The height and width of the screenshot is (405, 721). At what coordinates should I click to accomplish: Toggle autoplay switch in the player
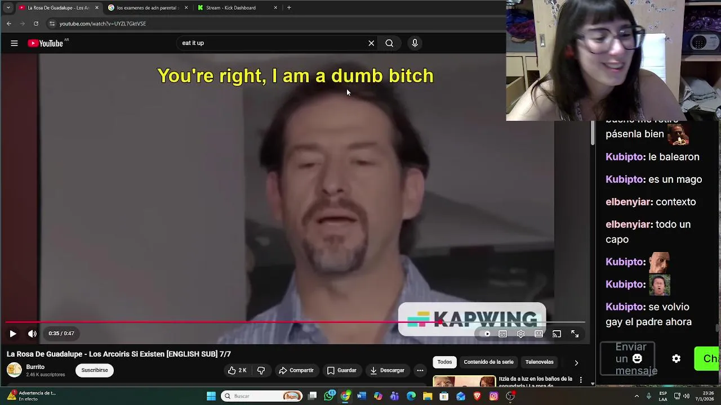point(486,334)
